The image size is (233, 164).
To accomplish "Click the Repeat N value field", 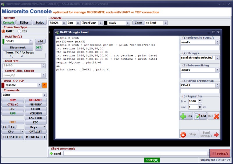I will [x=192, y=101].
